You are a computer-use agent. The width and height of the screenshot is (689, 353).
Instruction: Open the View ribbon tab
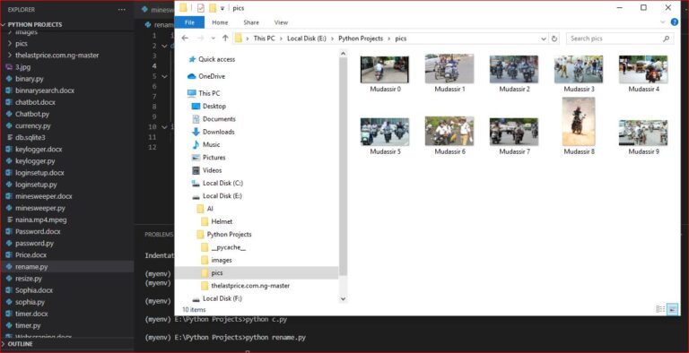click(x=281, y=22)
